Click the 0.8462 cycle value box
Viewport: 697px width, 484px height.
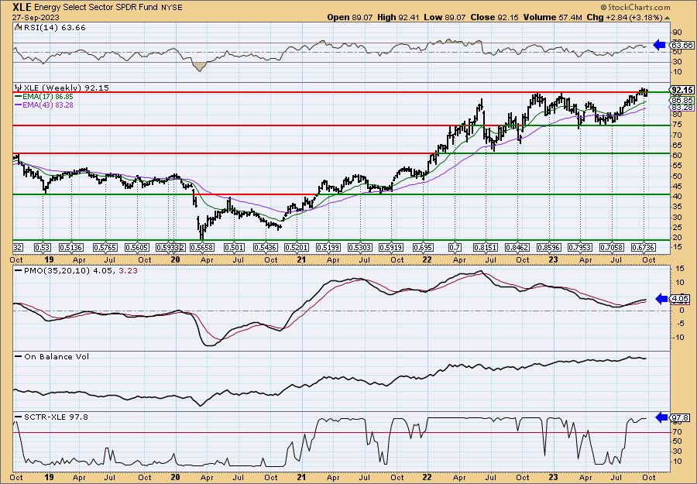point(517,247)
